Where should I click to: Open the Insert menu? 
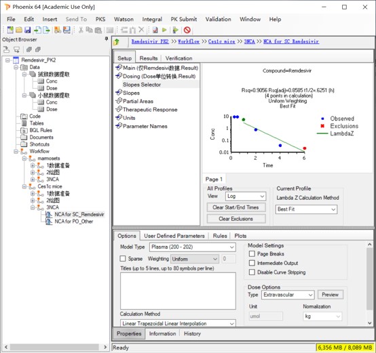tap(50, 19)
